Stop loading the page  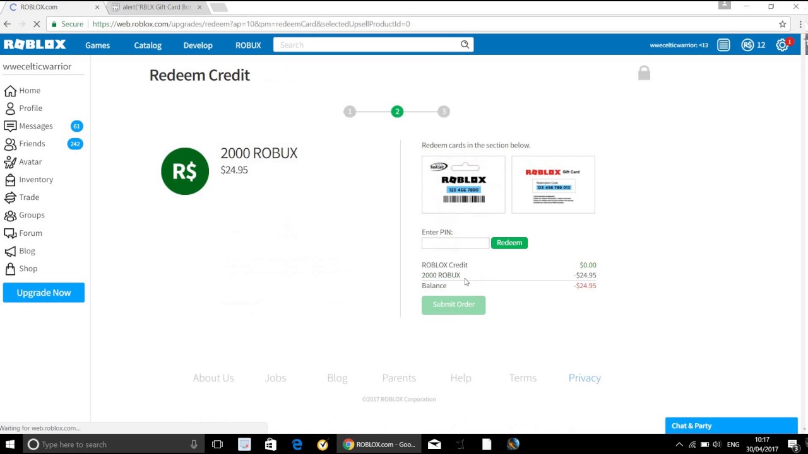click(x=37, y=24)
